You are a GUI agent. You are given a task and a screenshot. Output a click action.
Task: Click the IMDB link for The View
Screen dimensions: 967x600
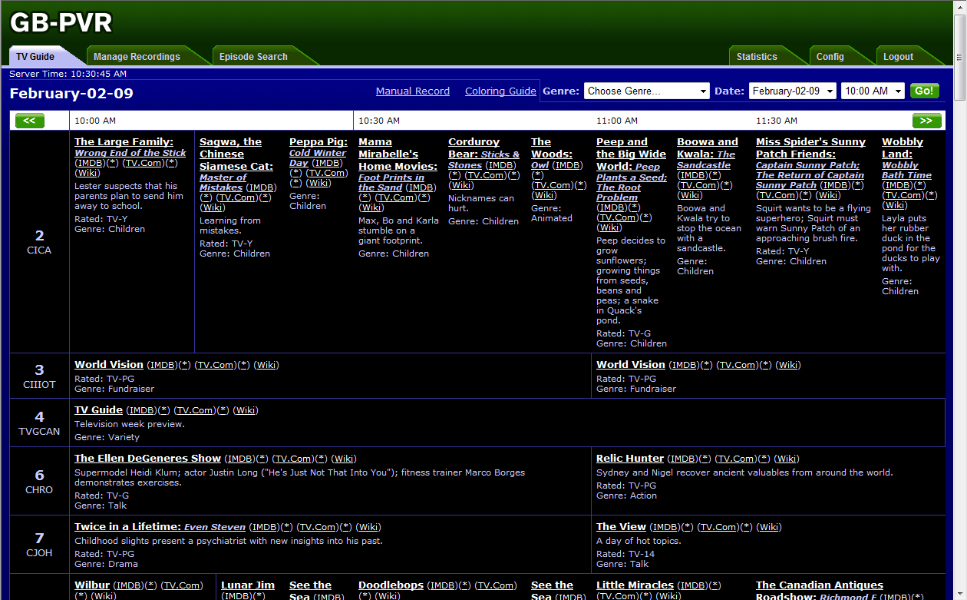pyautogui.click(x=664, y=527)
